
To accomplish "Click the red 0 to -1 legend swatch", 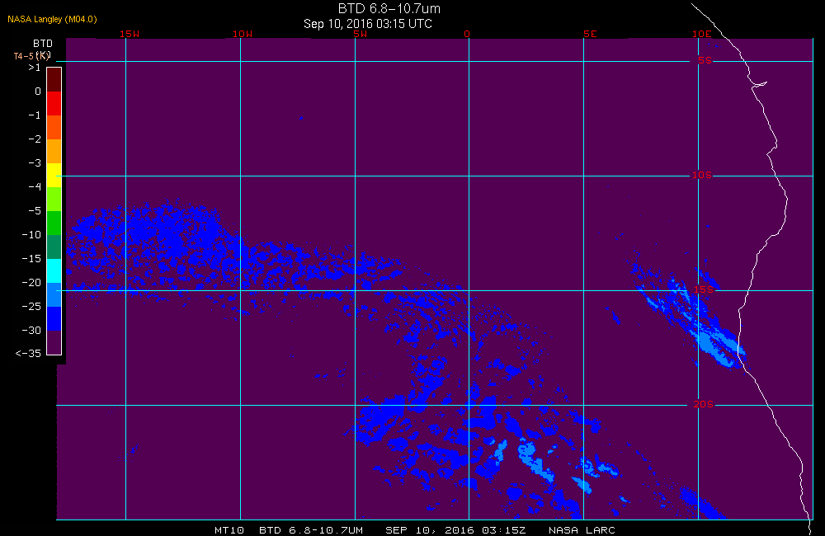I will [54, 103].
